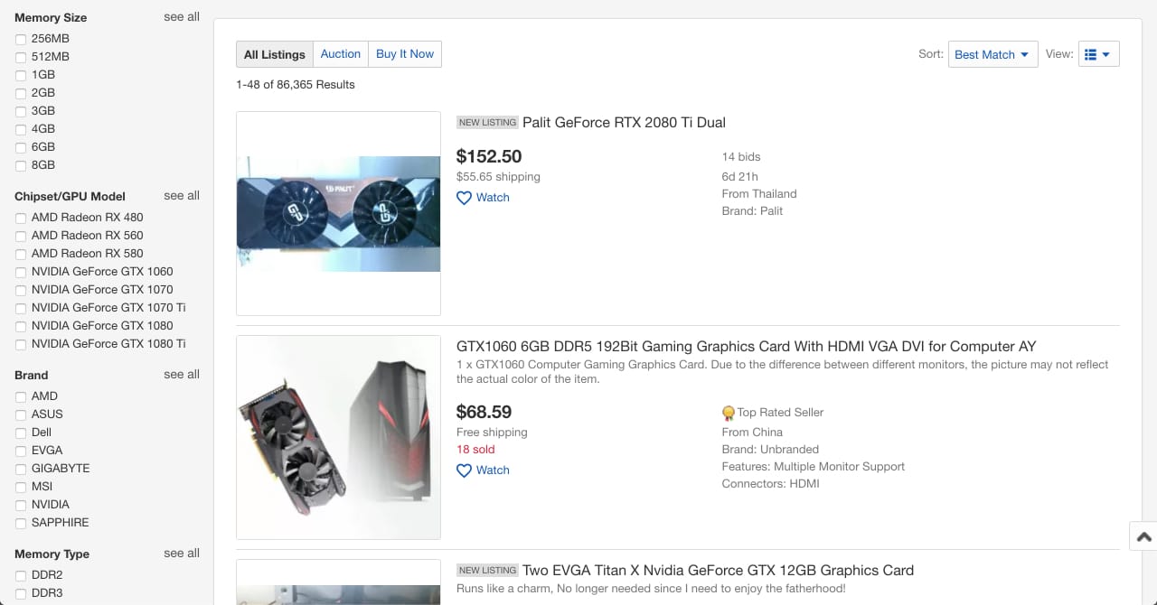
Task: Select the EVGA brand filter
Action: [x=21, y=451]
